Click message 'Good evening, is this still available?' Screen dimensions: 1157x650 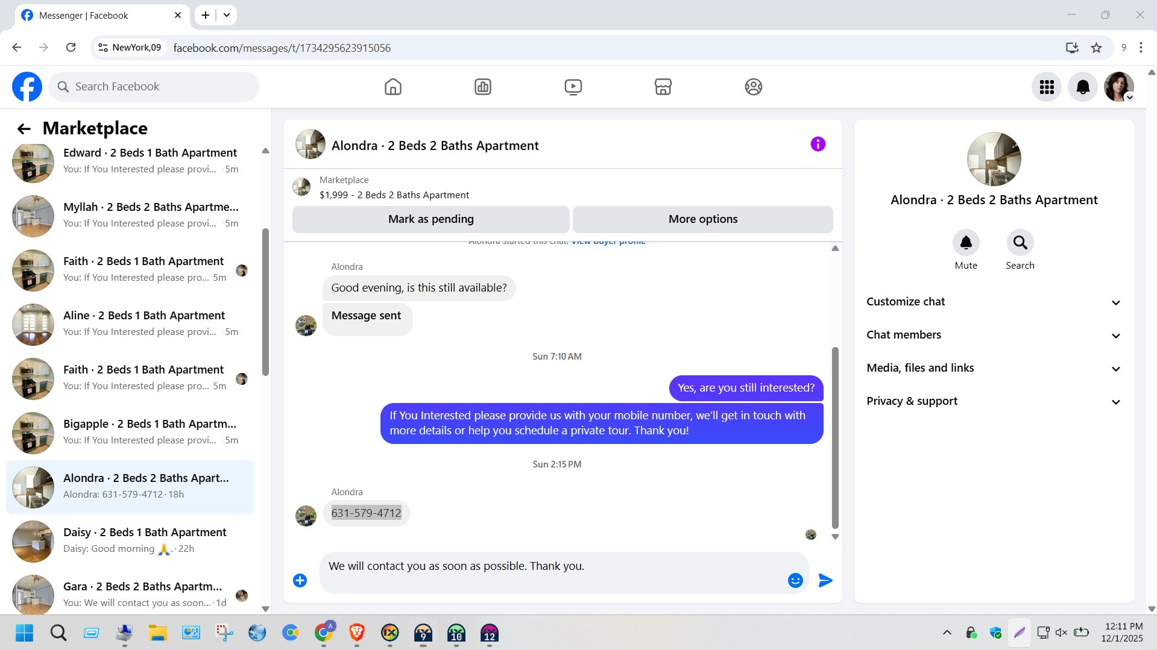[419, 288]
